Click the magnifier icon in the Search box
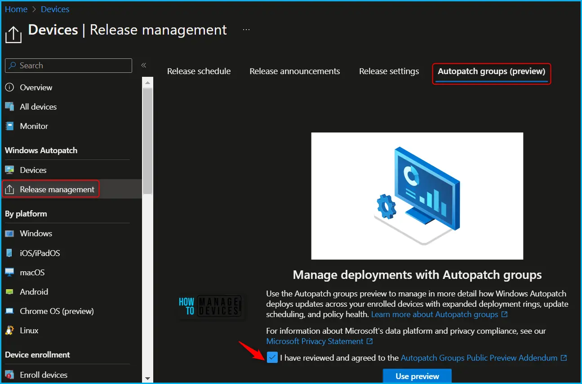This screenshot has width=582, height=384. (x=12, y=66)
